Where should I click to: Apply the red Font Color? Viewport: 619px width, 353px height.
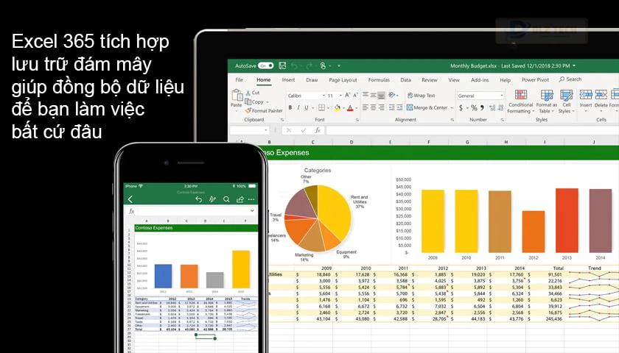pos(350,107)
